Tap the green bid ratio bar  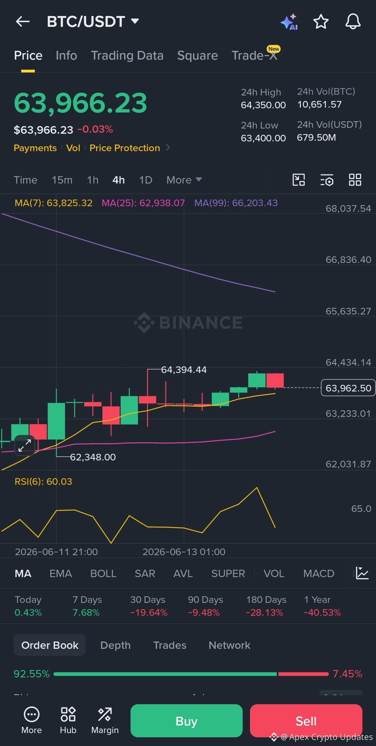(165, 674)
